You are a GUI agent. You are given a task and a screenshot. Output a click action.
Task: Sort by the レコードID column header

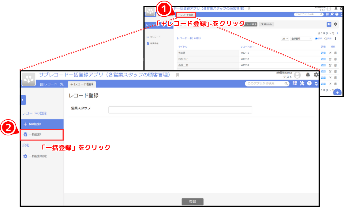247,47
